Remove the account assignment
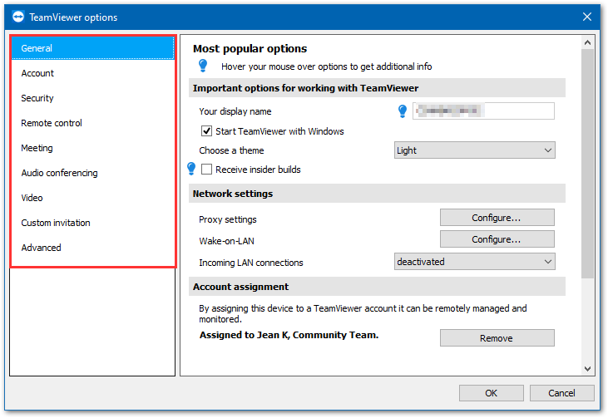The image size is (608, 418). tap(497, 338)
